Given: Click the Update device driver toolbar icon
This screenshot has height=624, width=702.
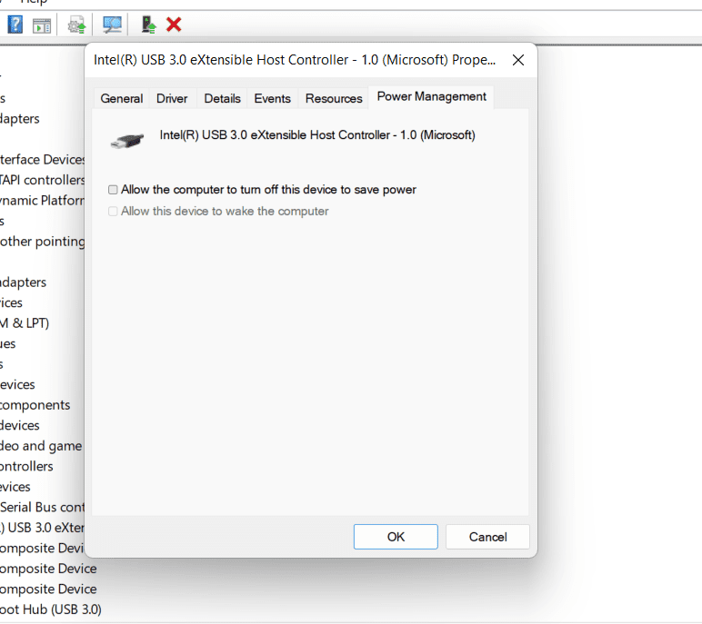Looking at the screenshot, I should pyautogui.click(x=76, y=25).
